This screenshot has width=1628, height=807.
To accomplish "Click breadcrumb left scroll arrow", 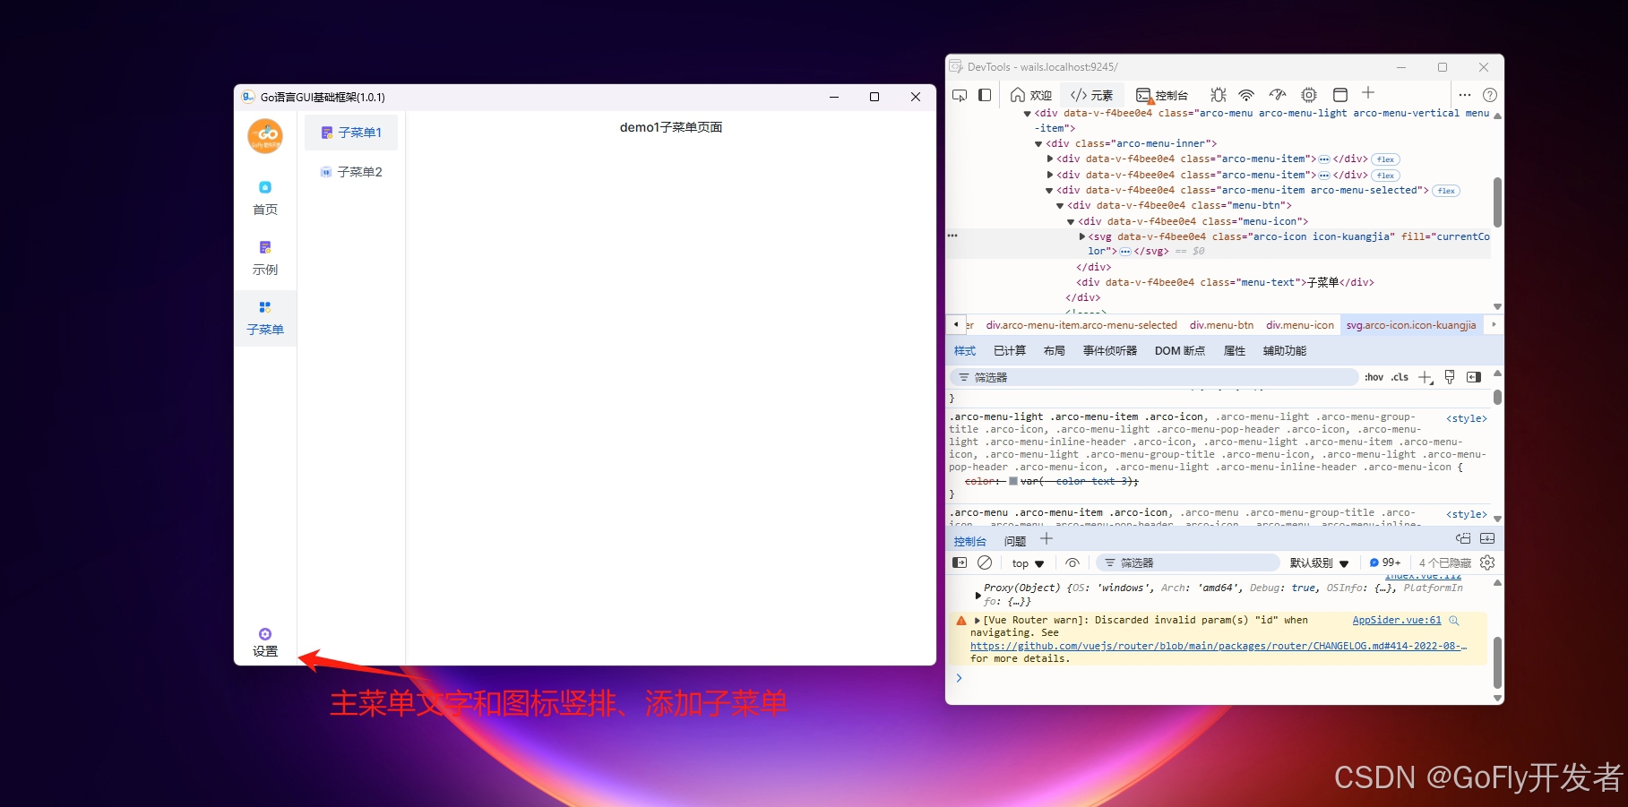I will (956, 324).
